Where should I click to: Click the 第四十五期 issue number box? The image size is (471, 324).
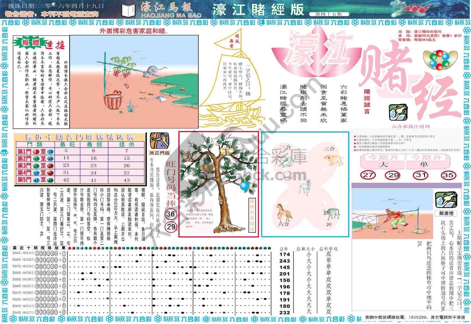click(329, 14)
